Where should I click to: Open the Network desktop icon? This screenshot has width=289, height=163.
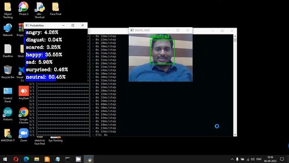pos(8,30)
